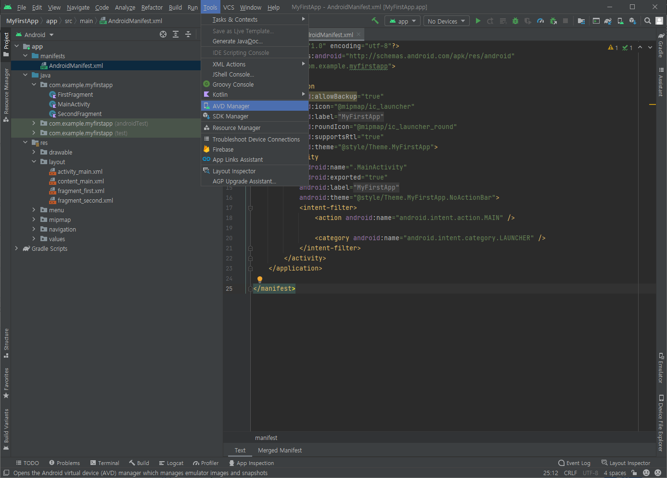Open the Event Log
Viewport: 667px width, 478px height.
coord(574,463)
